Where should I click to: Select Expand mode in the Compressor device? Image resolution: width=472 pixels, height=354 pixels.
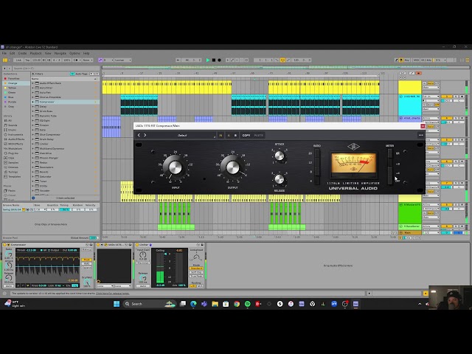click(87, 267)
